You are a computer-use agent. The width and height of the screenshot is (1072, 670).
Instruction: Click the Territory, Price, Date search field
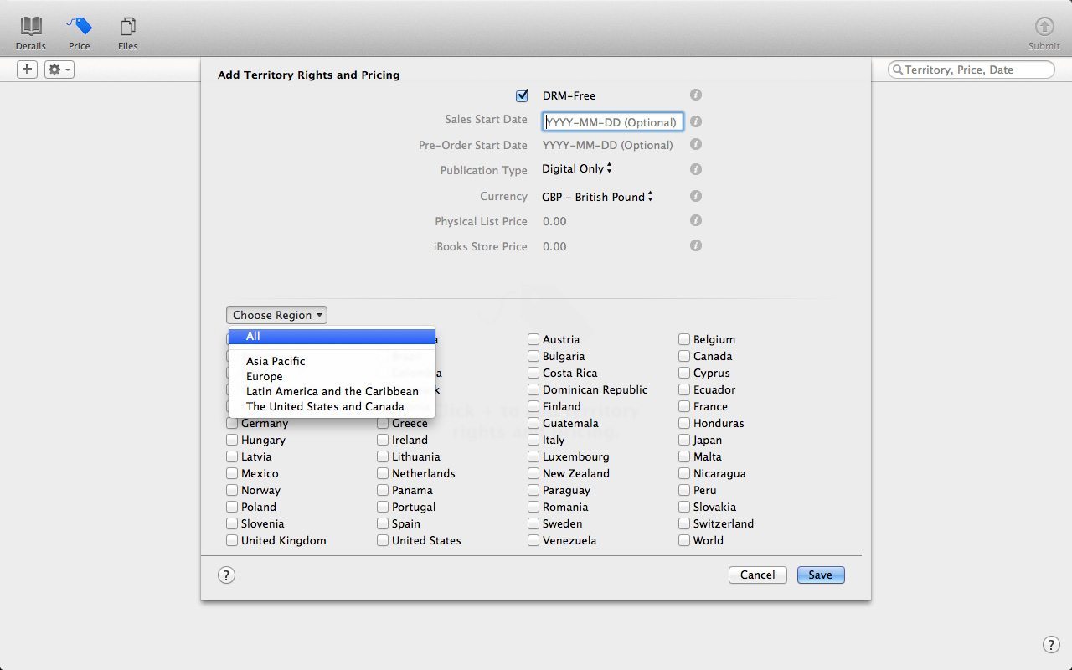tap(971, 70)
